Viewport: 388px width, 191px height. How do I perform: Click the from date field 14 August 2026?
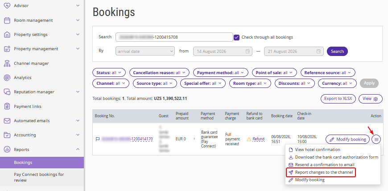coord(223,52)
